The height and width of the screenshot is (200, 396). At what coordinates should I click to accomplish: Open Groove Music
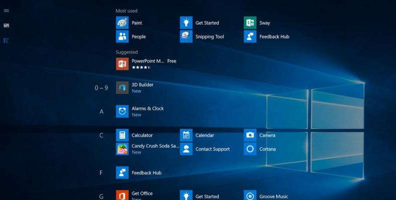pos(266,195)
